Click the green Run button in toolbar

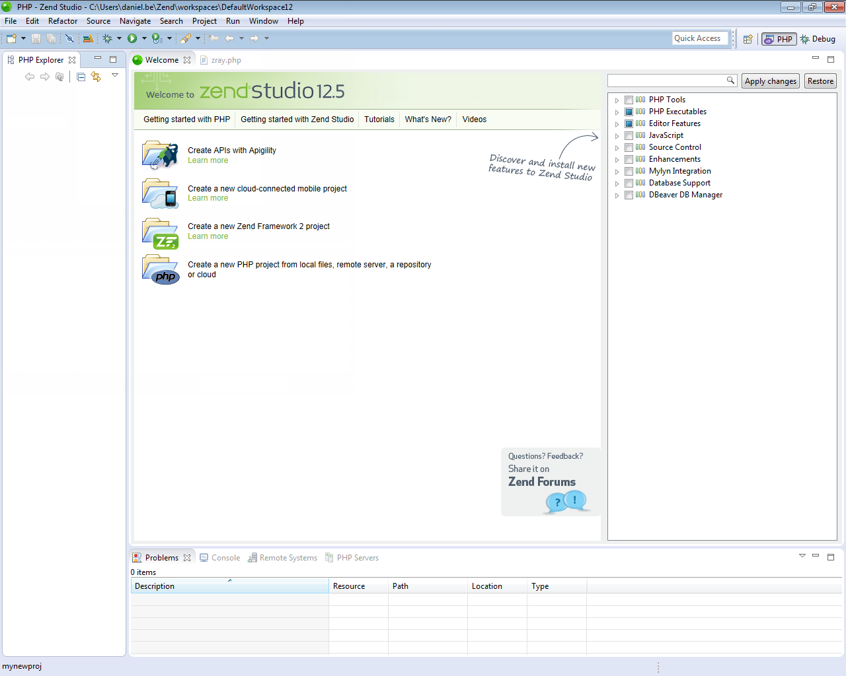(132, 39)
